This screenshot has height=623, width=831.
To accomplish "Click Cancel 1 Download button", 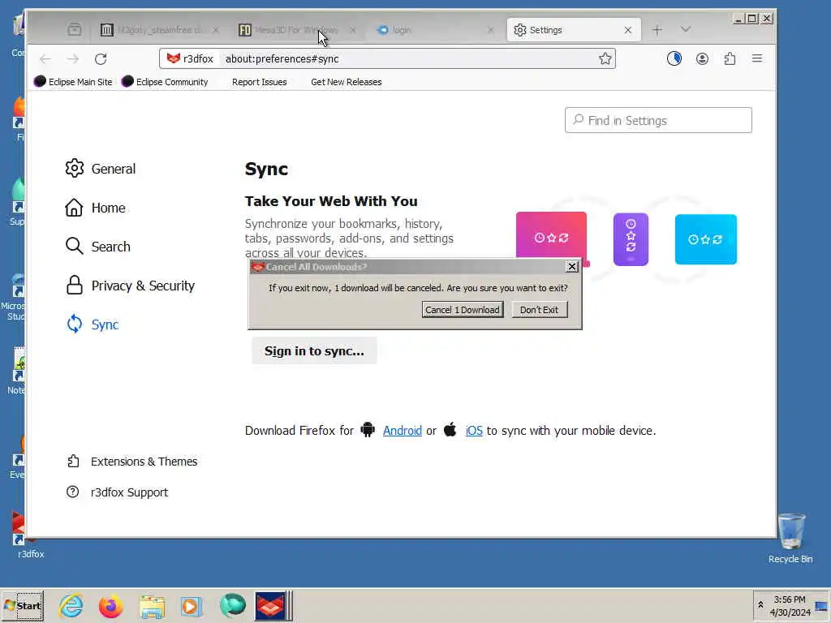I will click(x=463, y=309).
